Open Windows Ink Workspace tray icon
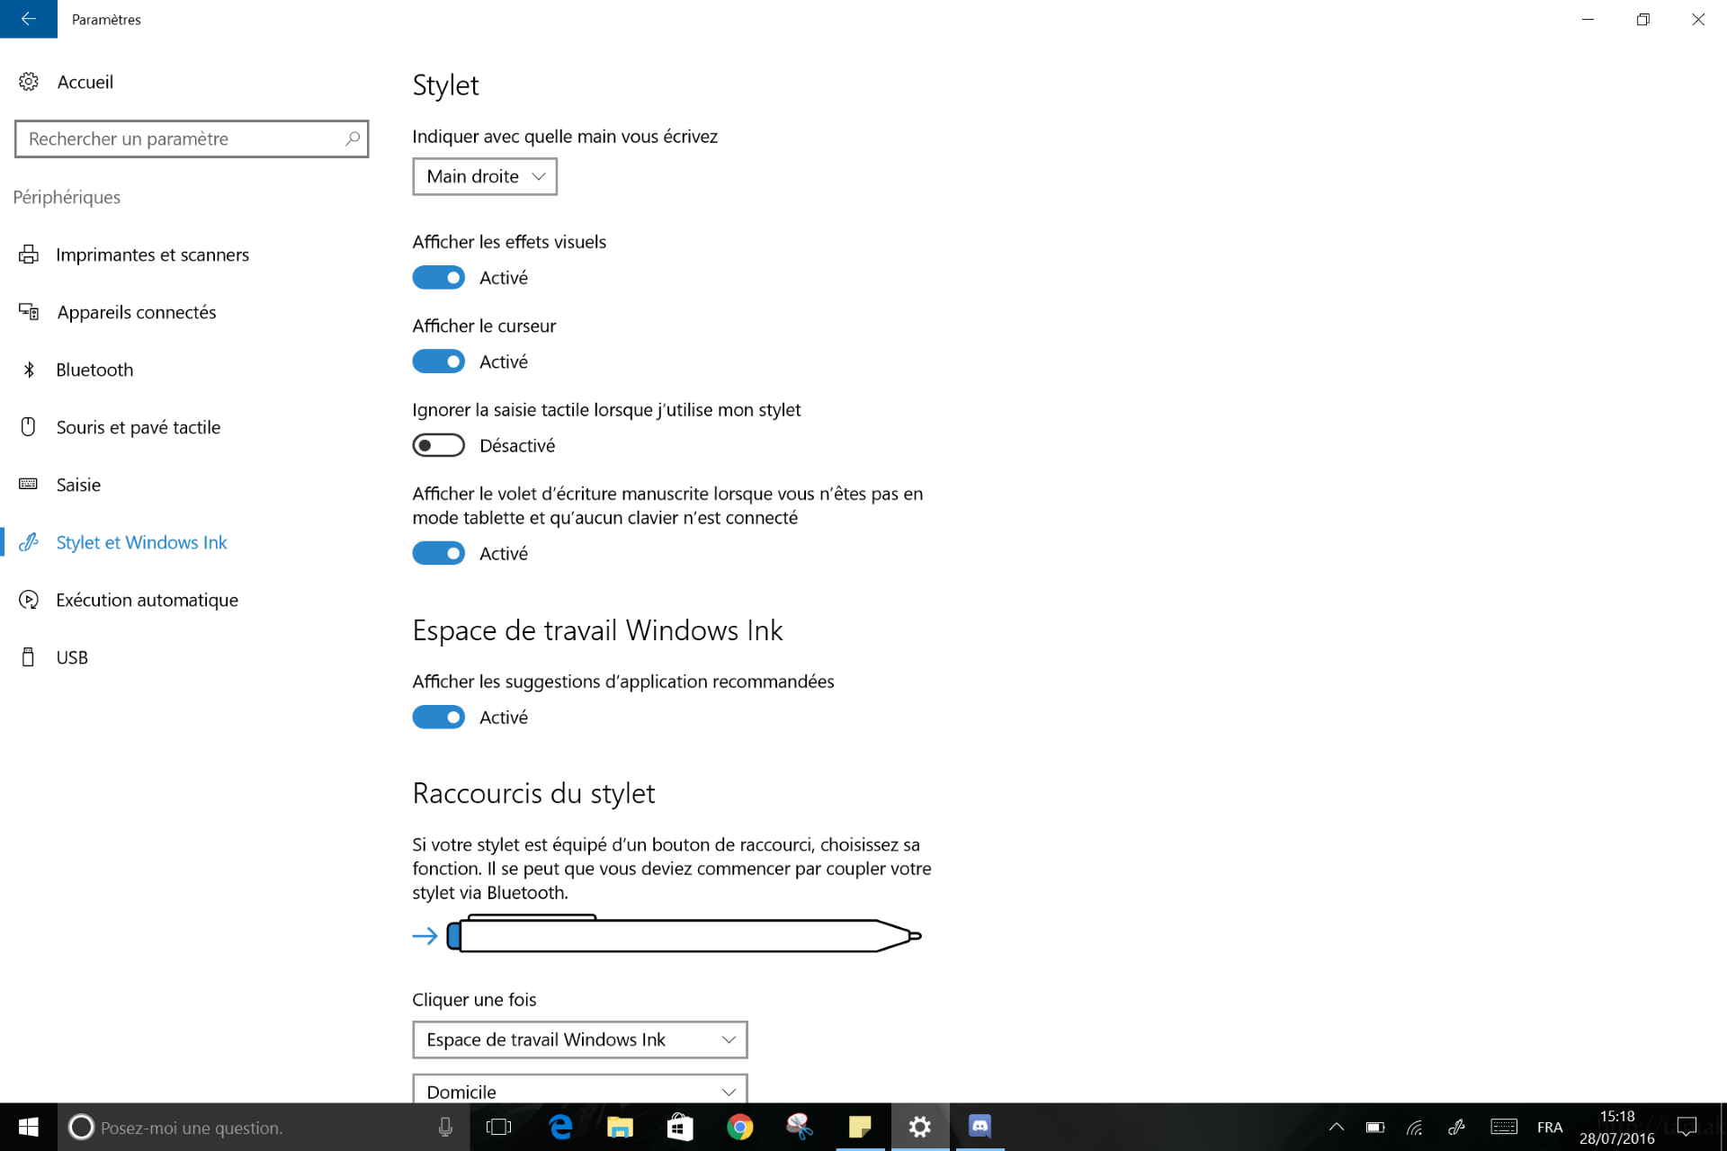The height and width of the screenshot is (1151, 1727). [1456, 1127]
